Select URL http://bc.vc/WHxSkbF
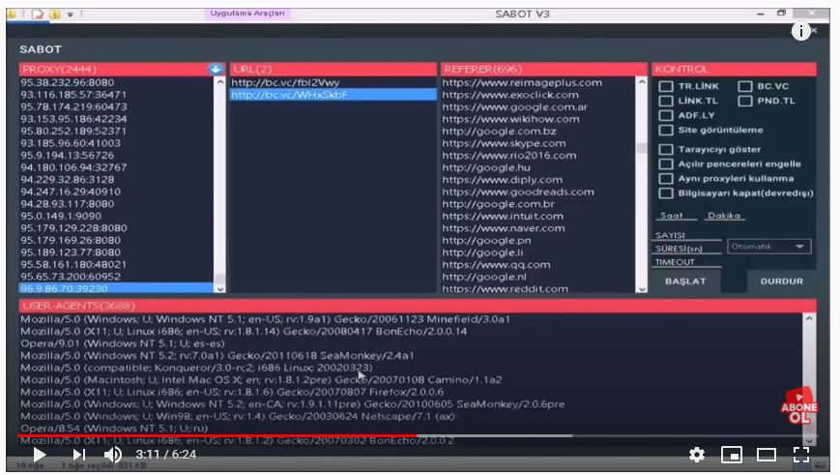Screen dimensions: 840x475 pos(333,95)
